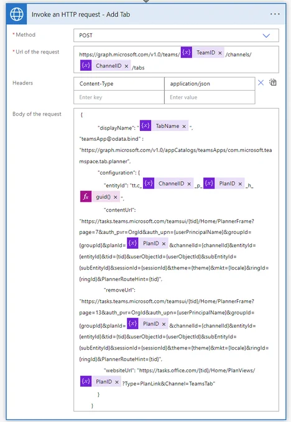Click the empty Enter value field
Image resolution: width=291 pixels, height=422 pixels.
(210, 97)
